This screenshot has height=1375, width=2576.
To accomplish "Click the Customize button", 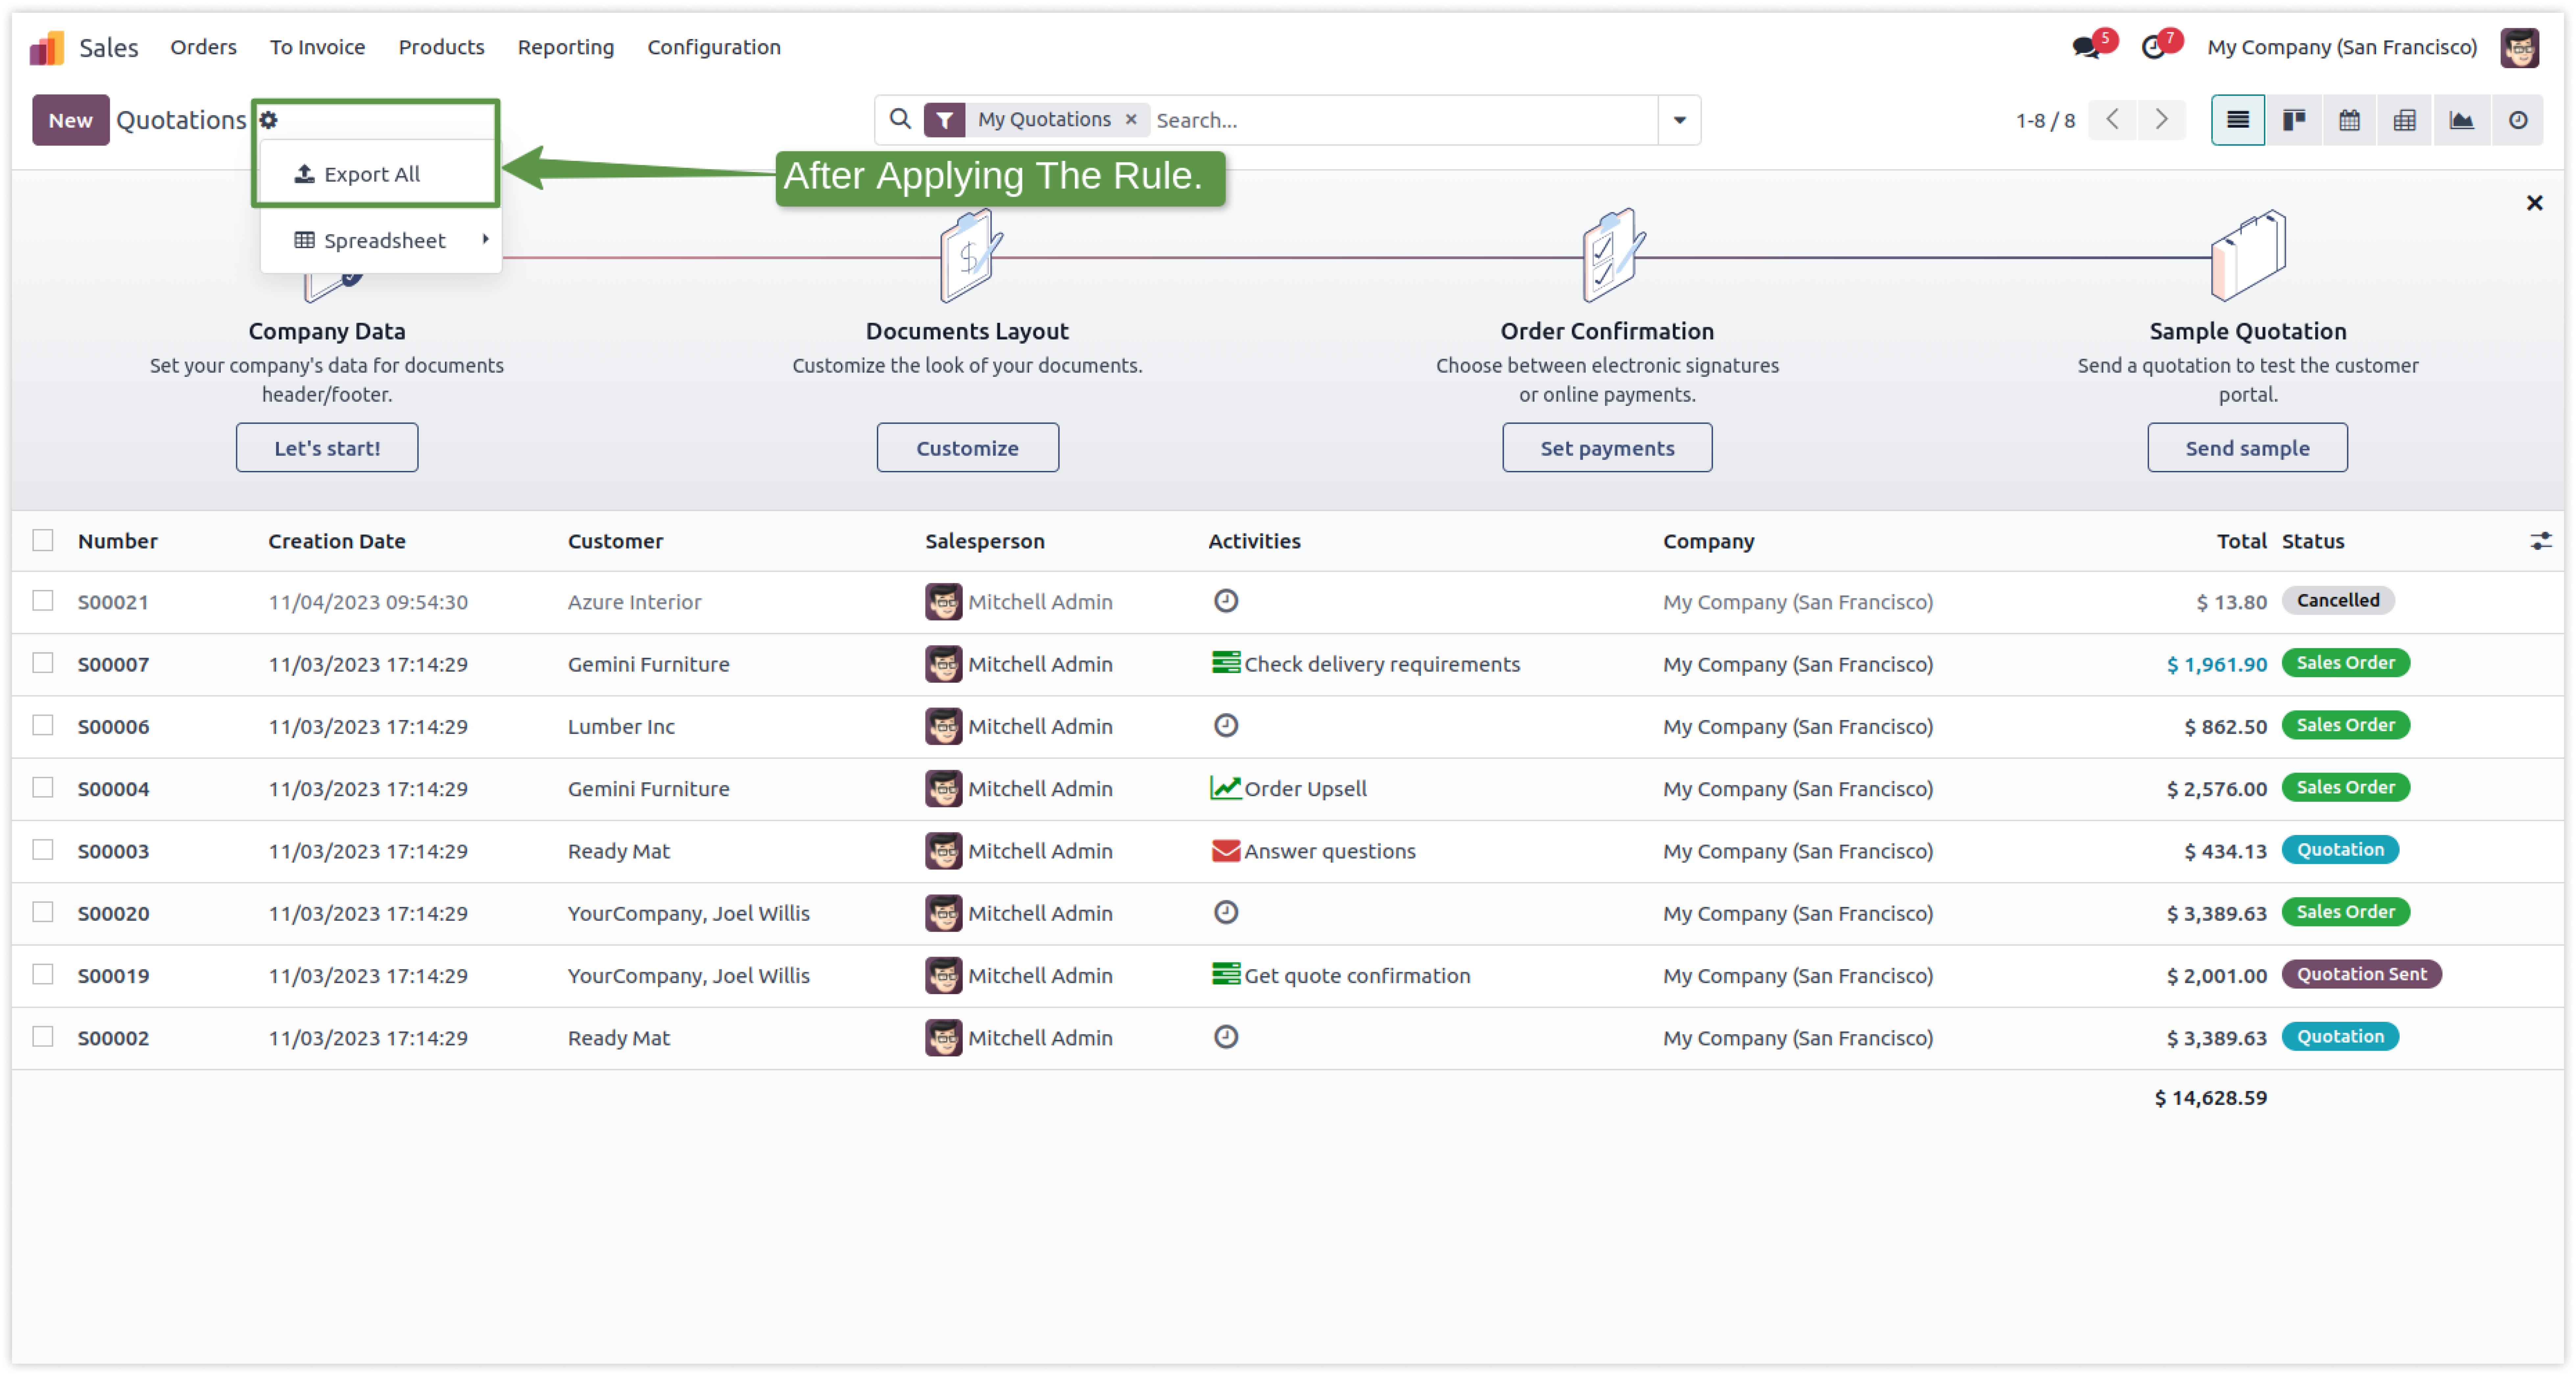I will (968, 448).
